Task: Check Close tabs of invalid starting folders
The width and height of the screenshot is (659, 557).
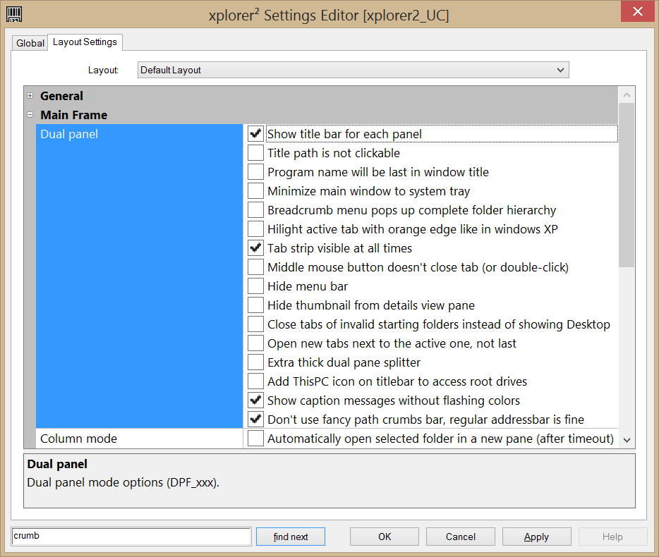Action: (x=255, y=324)
